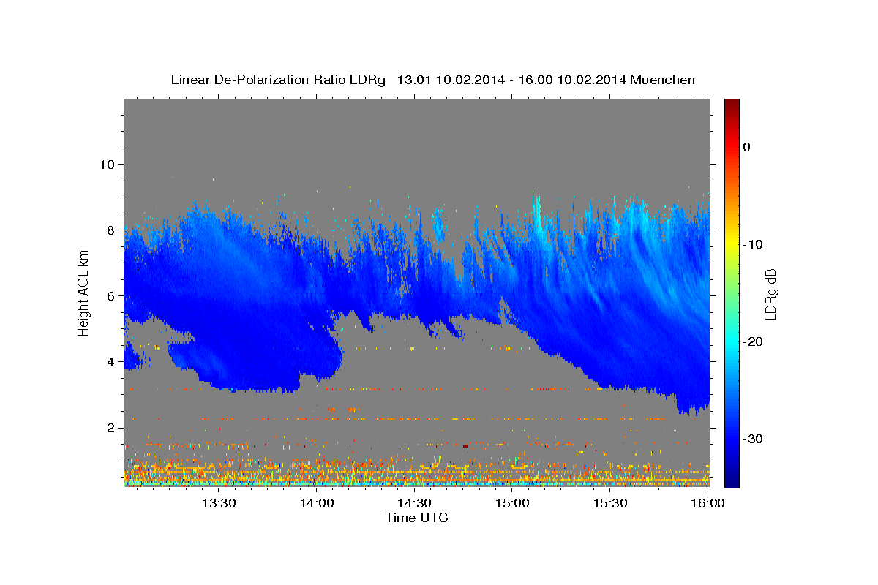Image resolution: width=878 pixels, height=585 pixels.
Task: Click the height tick label 8
Action: tap(110, 230)
